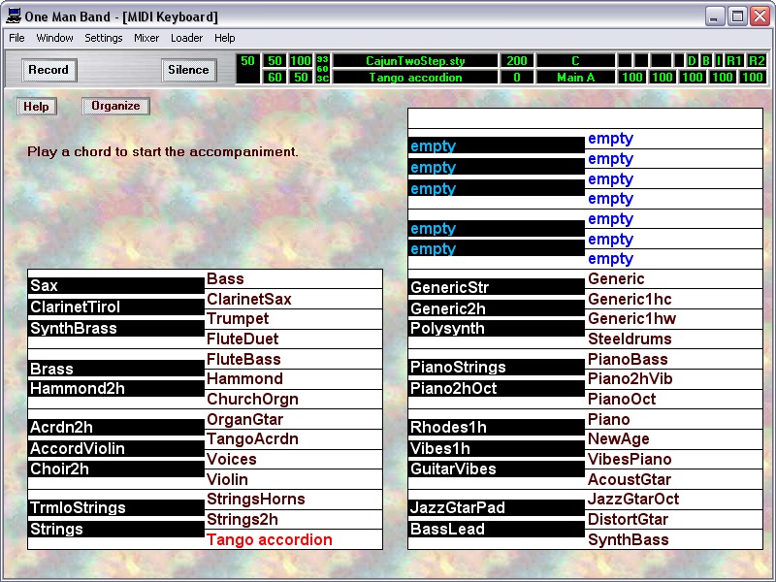
Task: Select the BassLead black key
Action: click(497, 529)
